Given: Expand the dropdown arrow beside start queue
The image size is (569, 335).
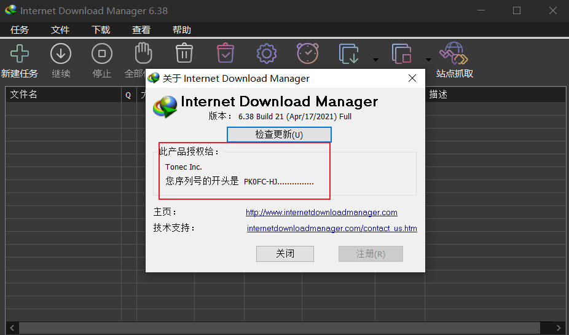Looking at the screenshot, I should (x=375, y=60).
